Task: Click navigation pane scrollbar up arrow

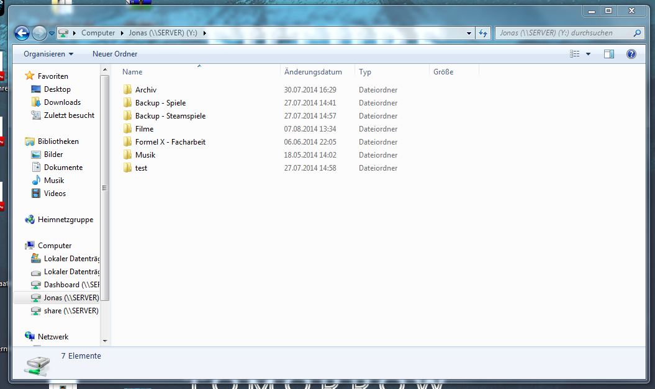Action: [105, 69]
